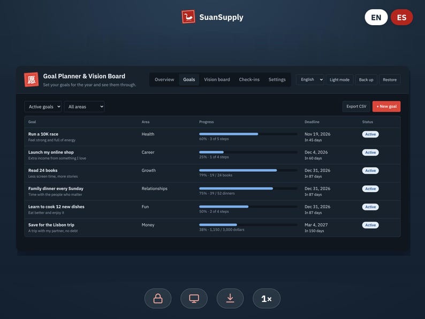Click Active badge for Family dinner every Sunday

pyautogui.click(x=370, y=188)
